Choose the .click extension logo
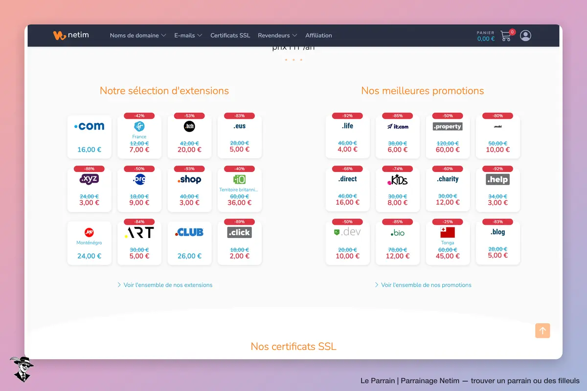The height and width of the screenshot is (391, 587). click(x=240, y=233)
